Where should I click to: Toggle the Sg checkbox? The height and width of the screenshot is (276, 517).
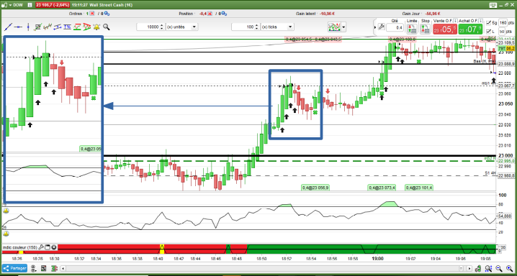click(488, 23)
